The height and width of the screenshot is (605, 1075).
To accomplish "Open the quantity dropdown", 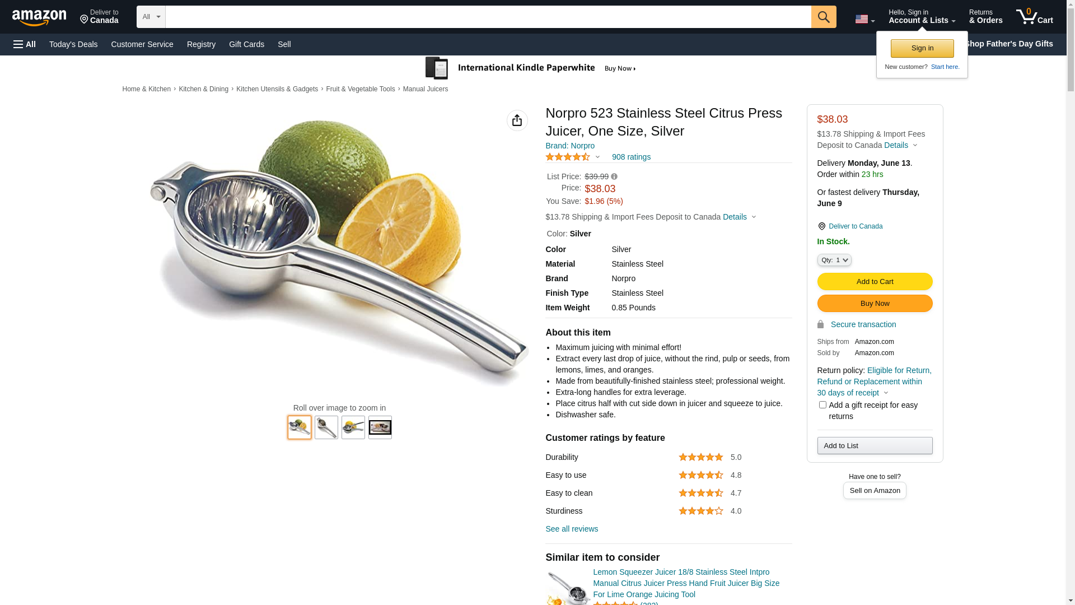I will [x=834, y=260].
